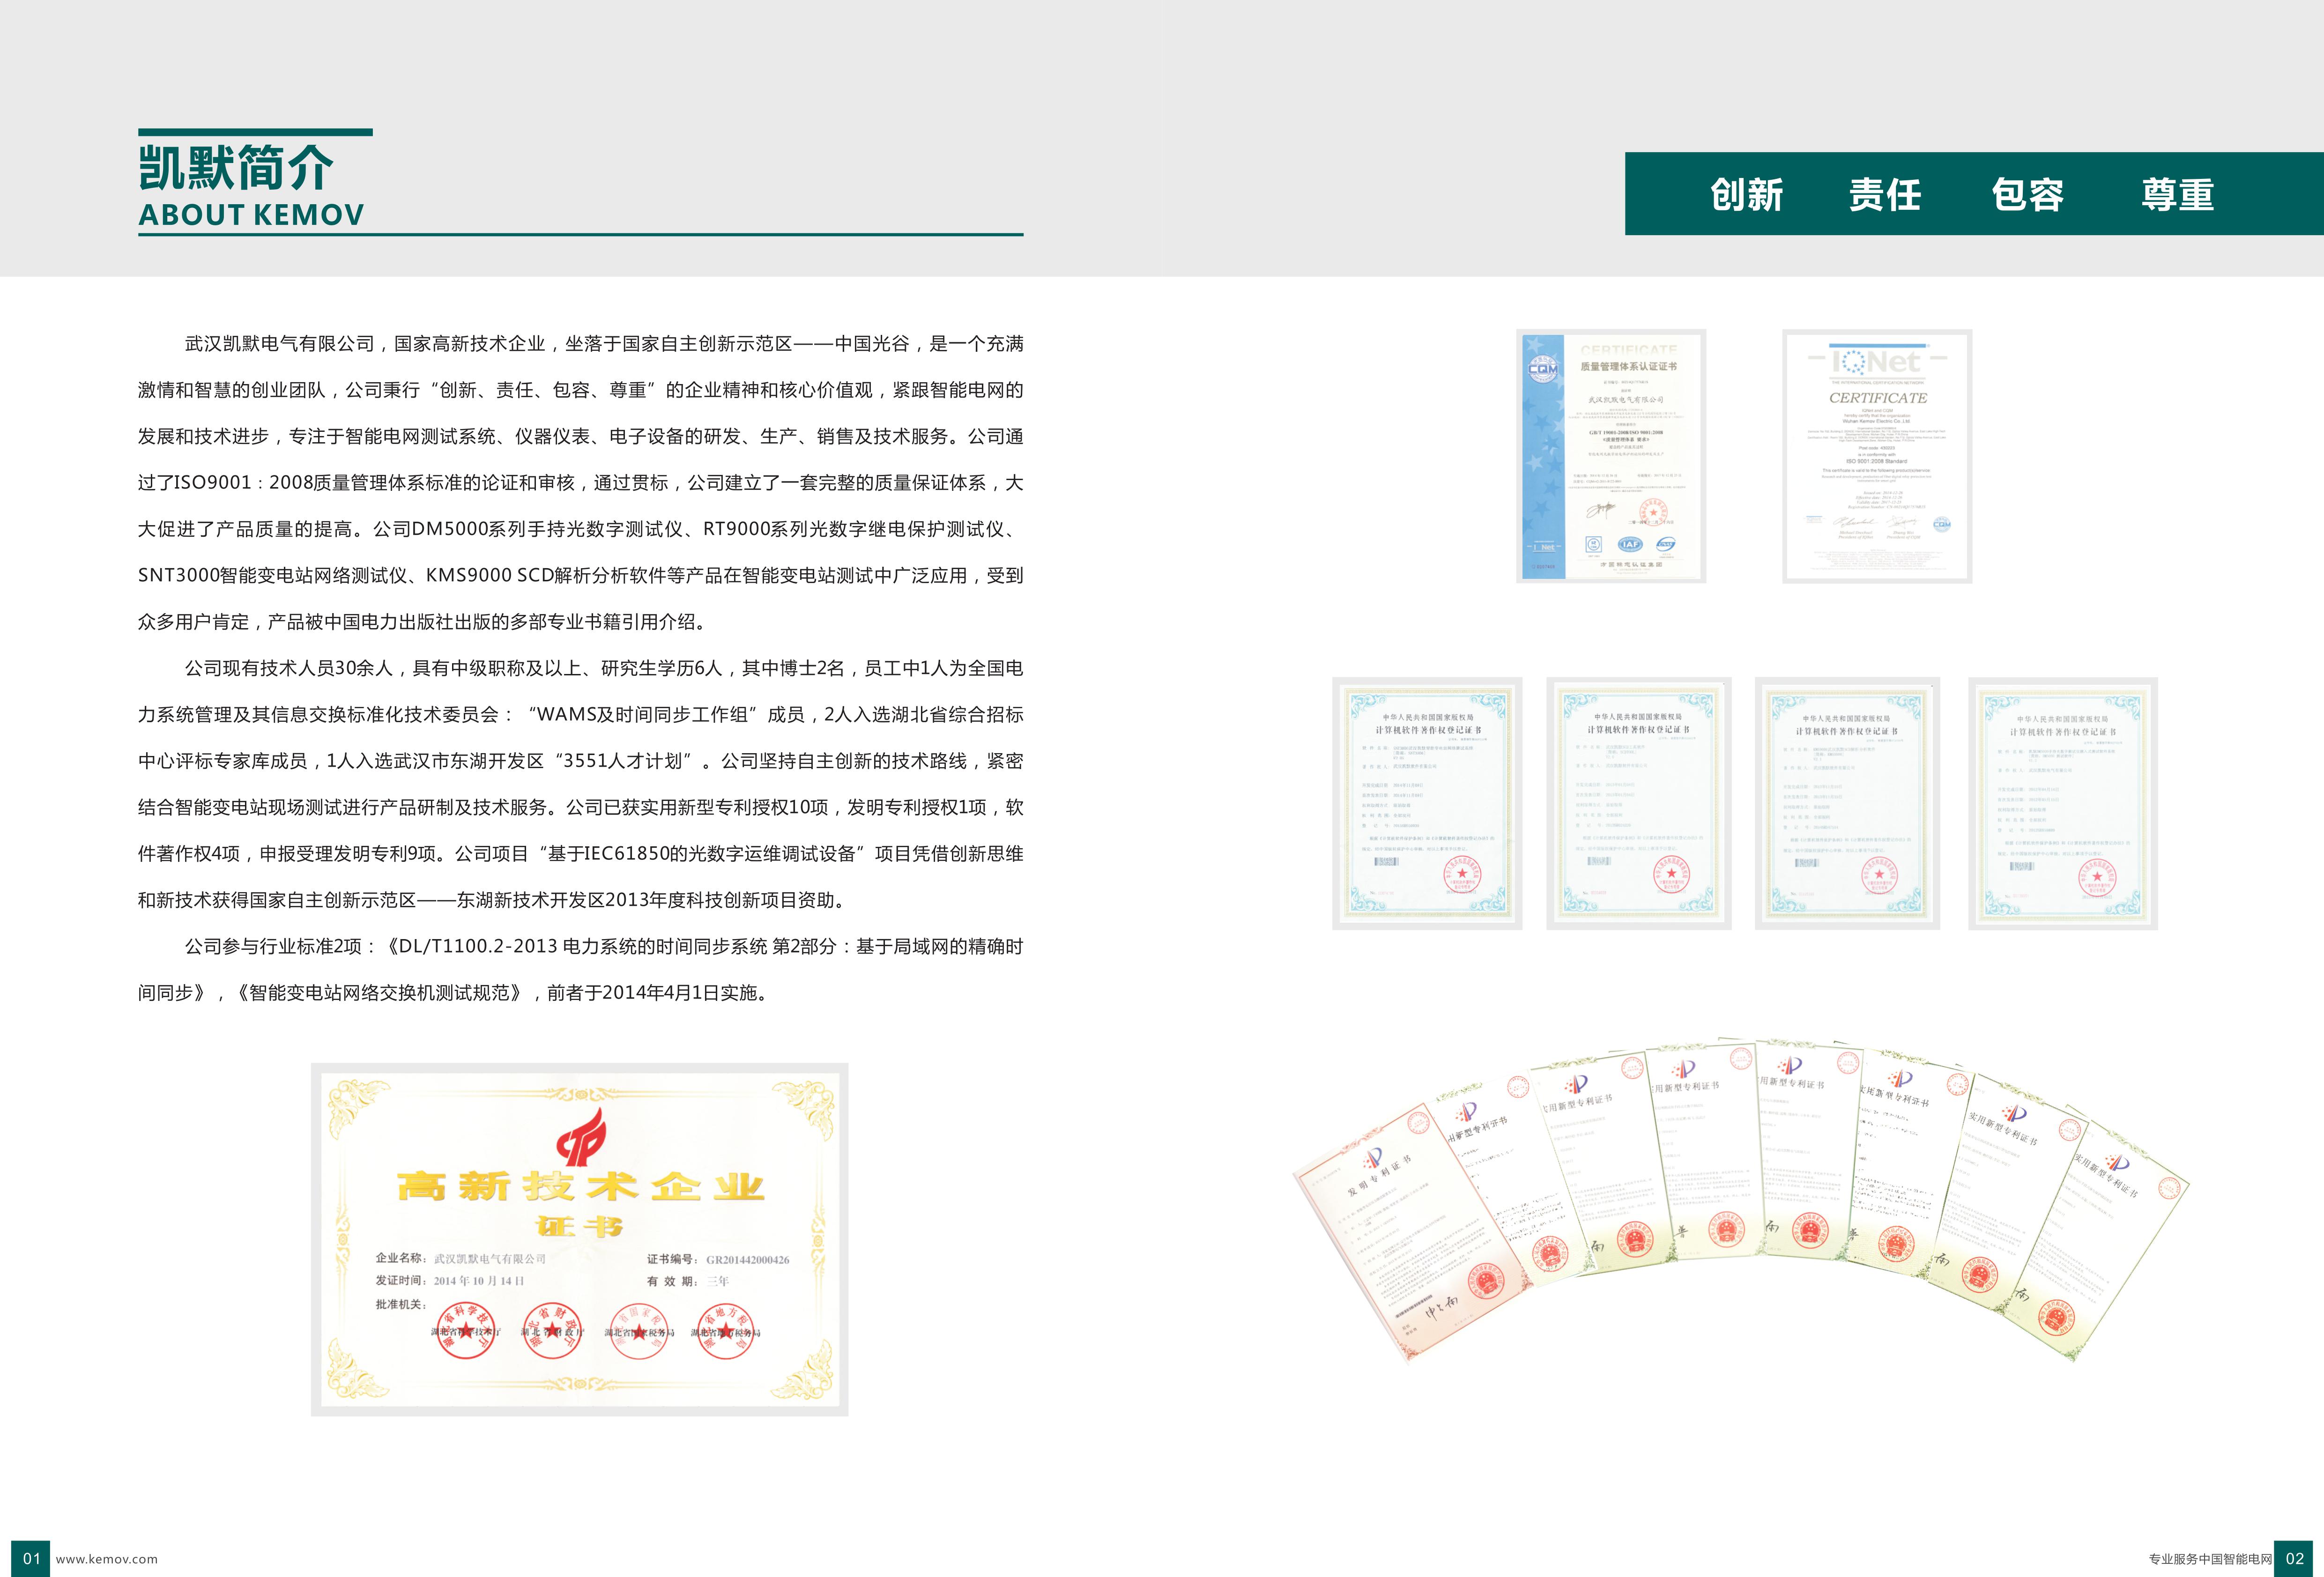
Task: Click the 湖北省地方税务局 red seal
Action: tap(726, 1331)
